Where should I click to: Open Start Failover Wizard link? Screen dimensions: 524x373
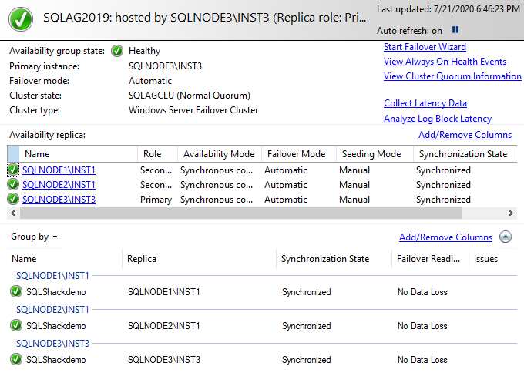click(x=425, y=47)
